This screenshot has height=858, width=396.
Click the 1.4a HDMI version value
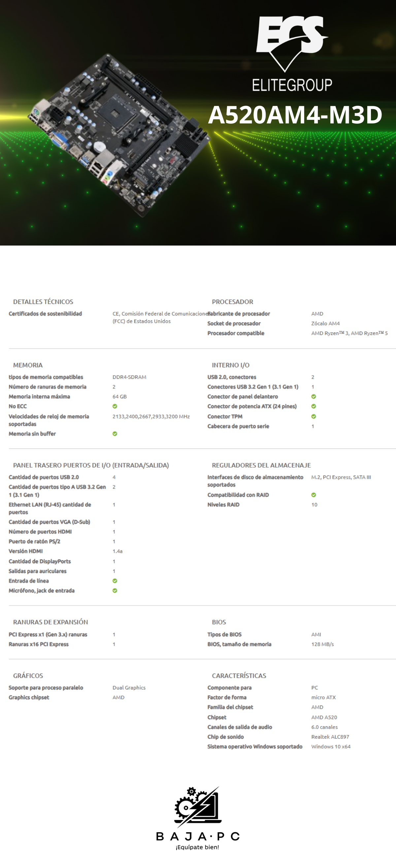(117, 551)
